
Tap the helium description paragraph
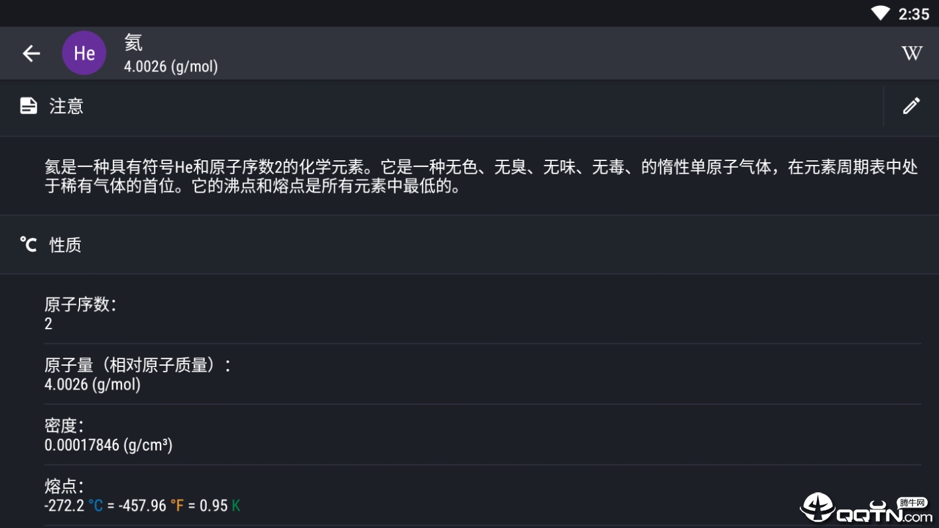481,176
